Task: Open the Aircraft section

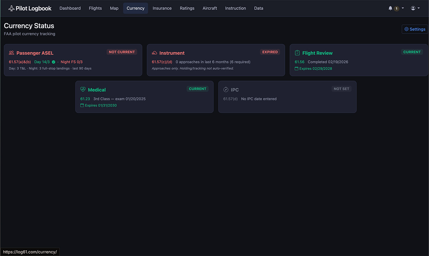Action: [210, 8]
